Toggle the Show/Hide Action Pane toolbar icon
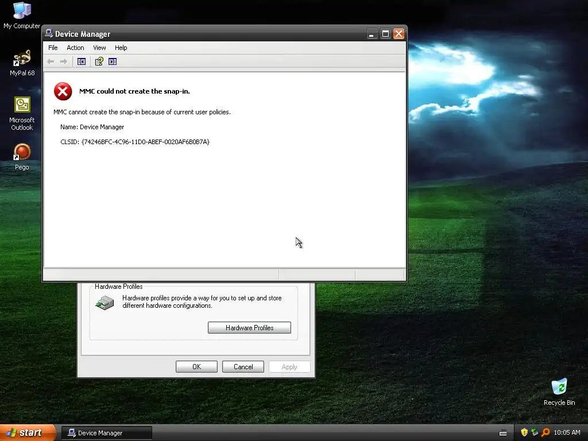 (x=113, y=61)
